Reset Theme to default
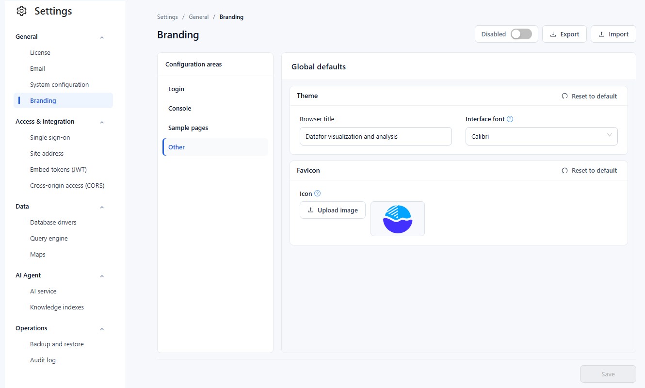The width and height of the screenshot is (645, 388). point(589,96)
